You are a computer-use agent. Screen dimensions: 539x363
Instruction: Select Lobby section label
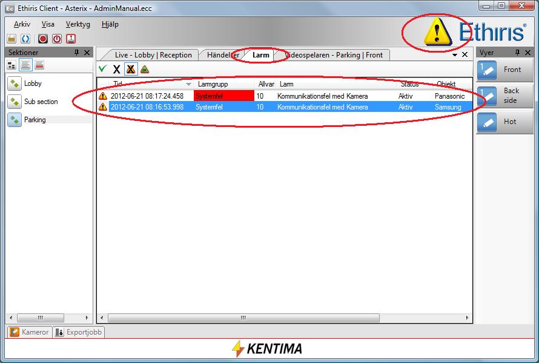coord(33,83)
